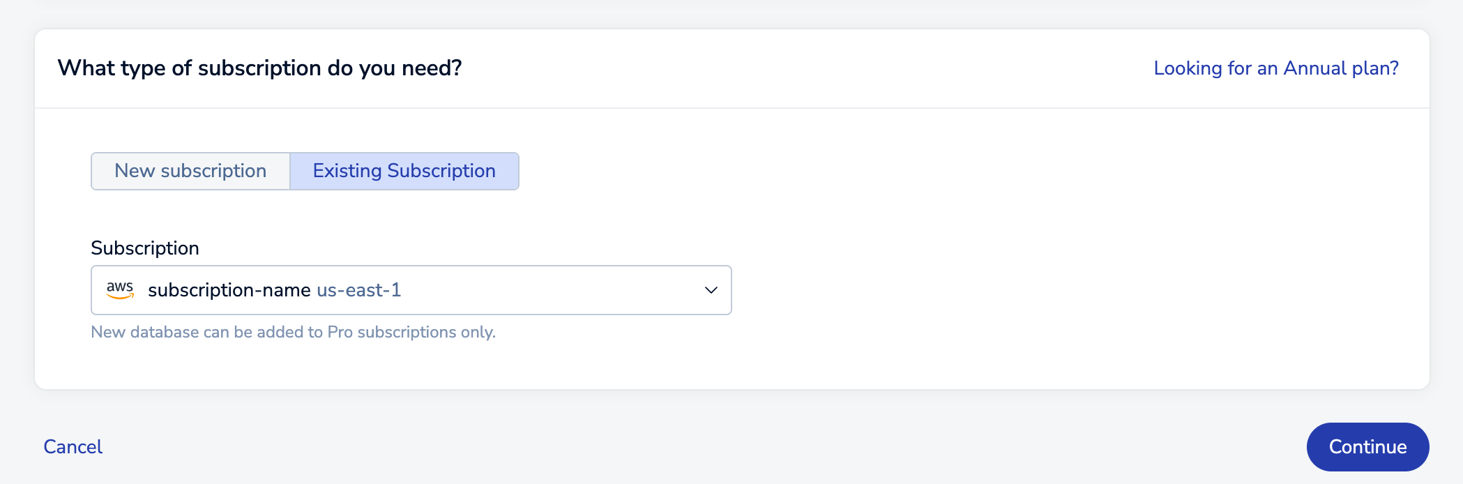This screenshot has height=484, width=1463.
Task: Open the Looking for an Annual plan link
Action: tap(1275, 68)
